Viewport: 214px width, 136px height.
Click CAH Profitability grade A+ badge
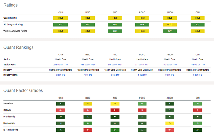point(61,117)
